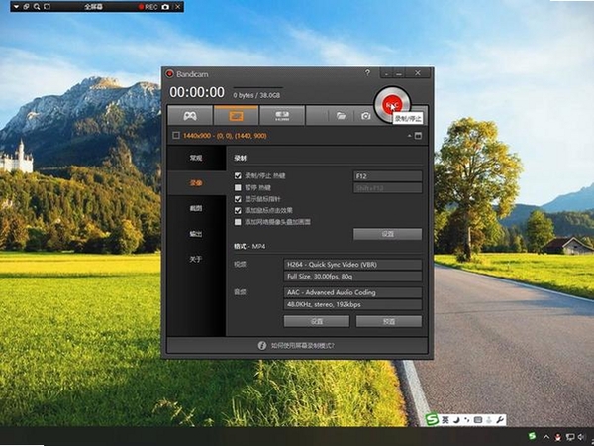Click the Presets button at bottom right

[x=389, y=321]
